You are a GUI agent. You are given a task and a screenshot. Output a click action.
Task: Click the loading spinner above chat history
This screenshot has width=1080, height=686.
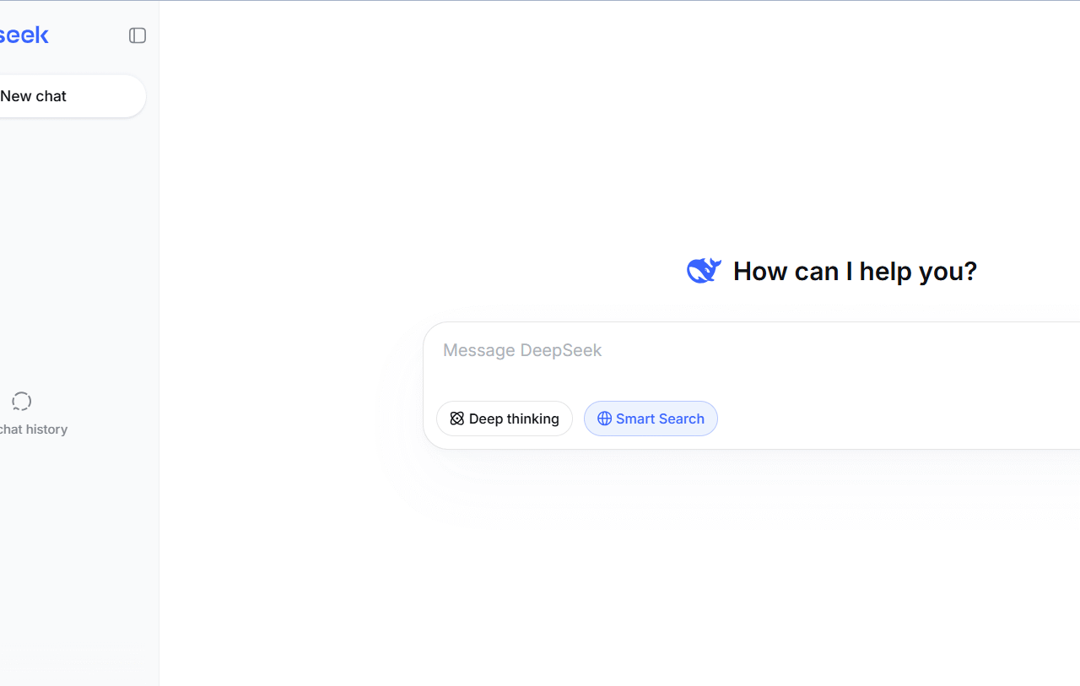coord(21,401)
